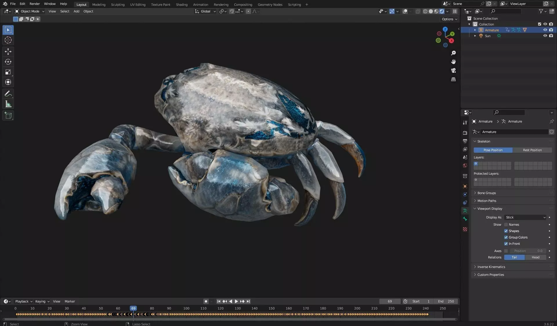This screenshot has width=557, height=326.
Task: Click the Select Box tool
Action: [8, 30]
